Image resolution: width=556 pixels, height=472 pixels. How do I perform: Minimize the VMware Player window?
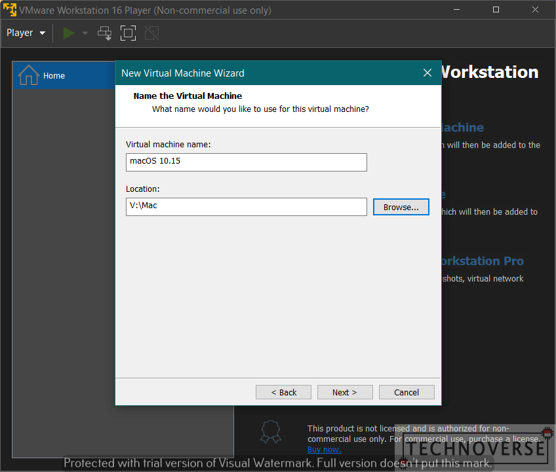[x=457, y=10]
